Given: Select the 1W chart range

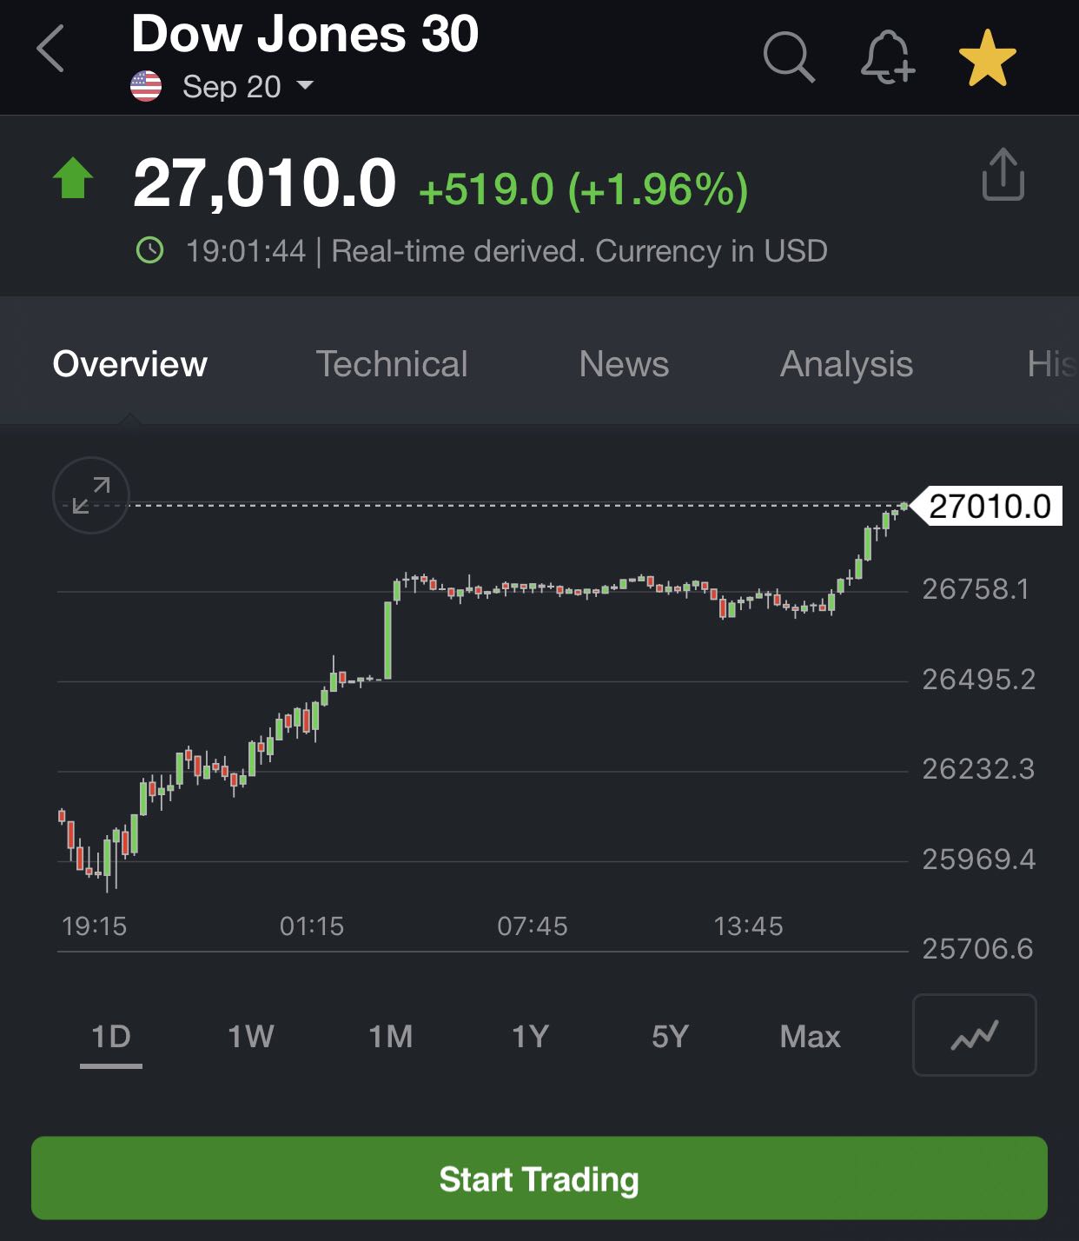Looking at the screenshot, I should [250, 1037].
